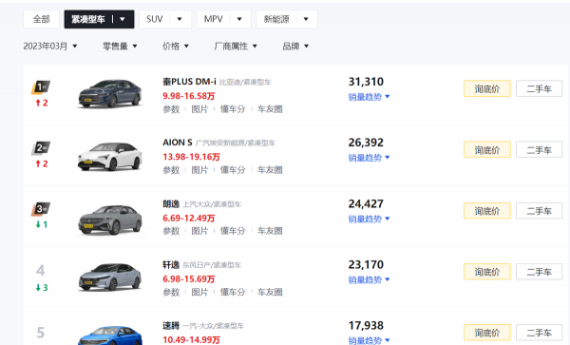View 懂车分 for AION S
Viewport: 570px width, 345px height.
click(233, 170)
